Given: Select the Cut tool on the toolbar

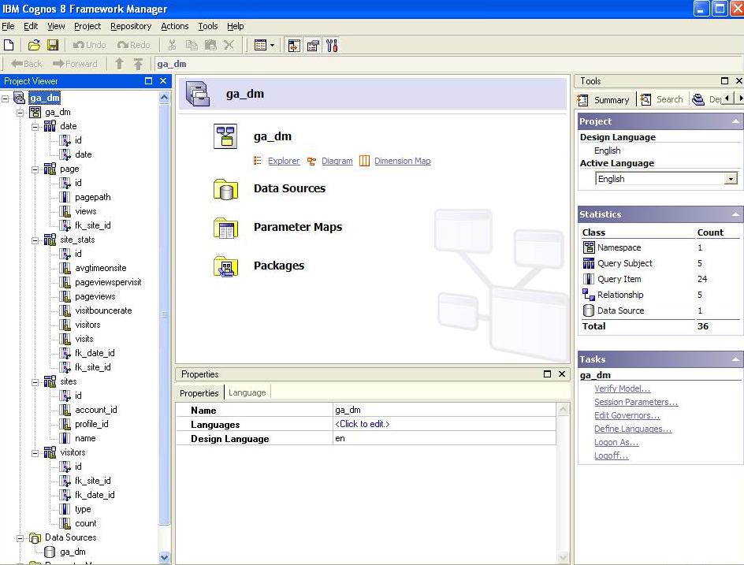Looking at the screenshot, I should (172, 45).
